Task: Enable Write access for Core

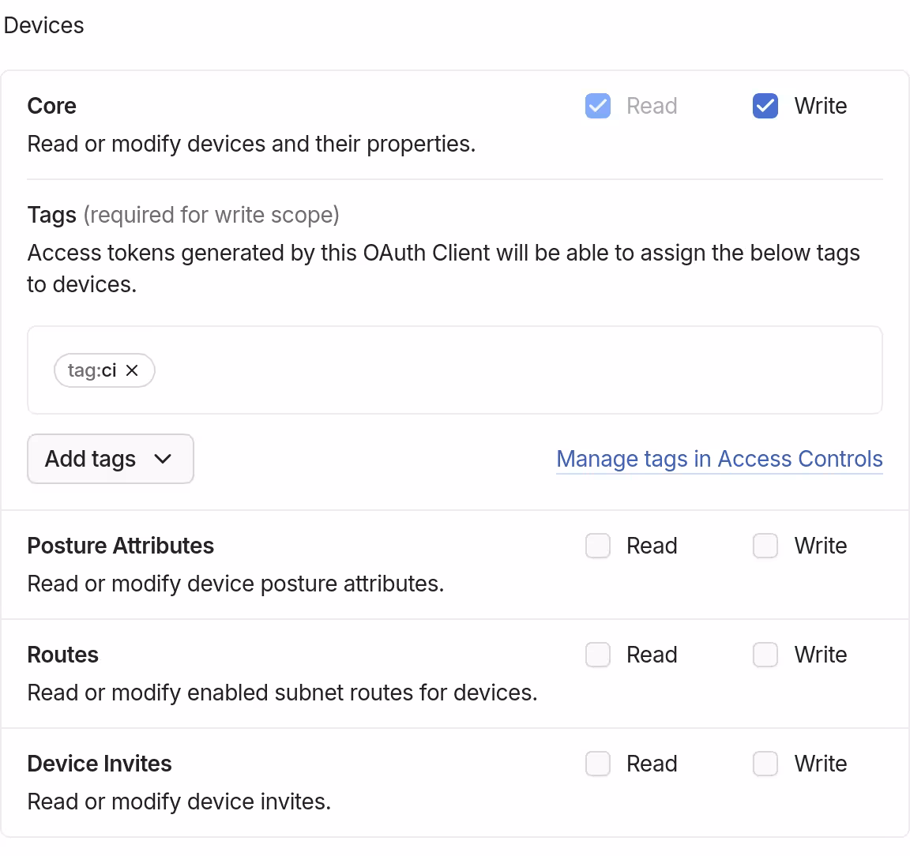Action: (765, 105)
